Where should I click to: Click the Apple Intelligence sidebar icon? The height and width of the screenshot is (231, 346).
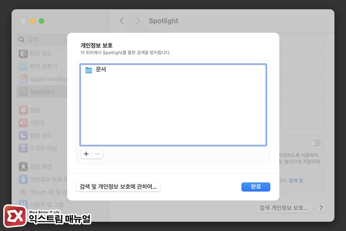pyautogui.click(x=23, y=79)
